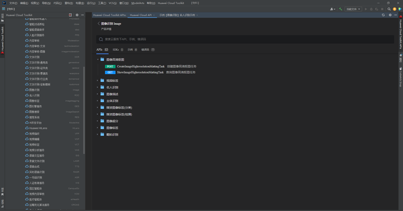Expand the fourth API folder
Screen dimensions: 403x211
coord(98,94)
